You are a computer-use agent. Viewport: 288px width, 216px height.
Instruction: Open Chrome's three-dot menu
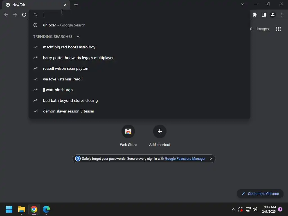click(x=282, y=15)
